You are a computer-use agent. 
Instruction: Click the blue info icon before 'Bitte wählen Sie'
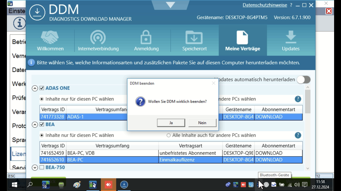pyautogui.click(x=31, y=63)
